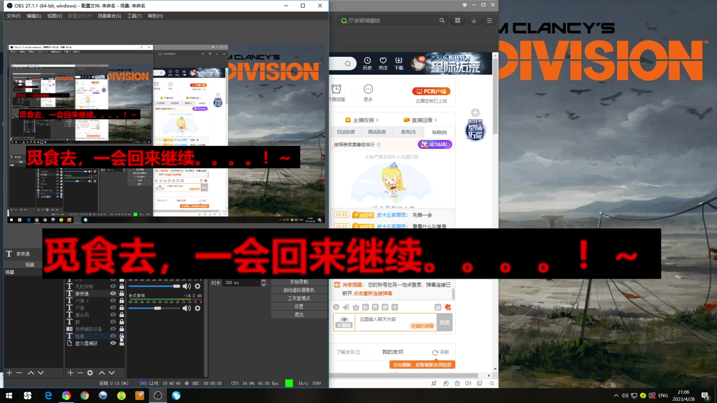
Task: Open source properties gear in the sources toolbar
Action: pos(90,373)
